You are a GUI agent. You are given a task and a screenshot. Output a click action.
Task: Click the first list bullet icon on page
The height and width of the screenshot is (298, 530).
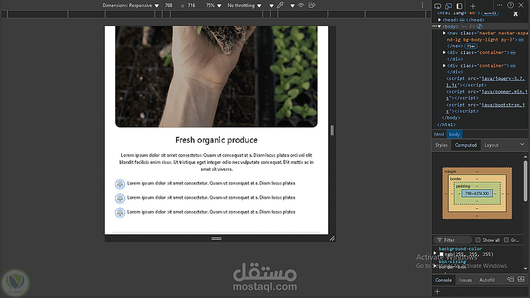tap(120, 184)
